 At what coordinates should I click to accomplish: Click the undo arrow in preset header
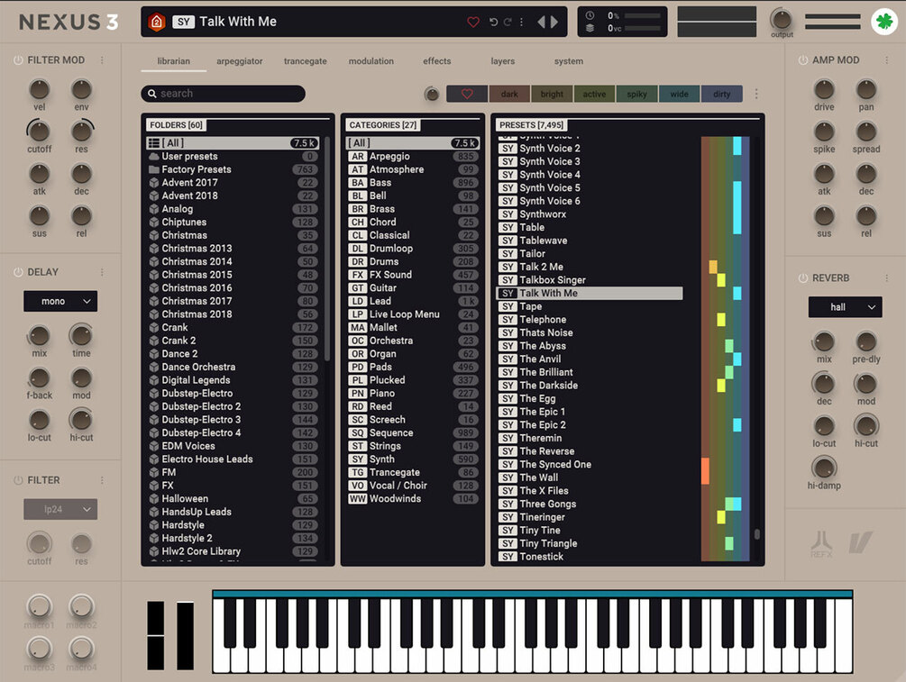[x=493, y=22]
